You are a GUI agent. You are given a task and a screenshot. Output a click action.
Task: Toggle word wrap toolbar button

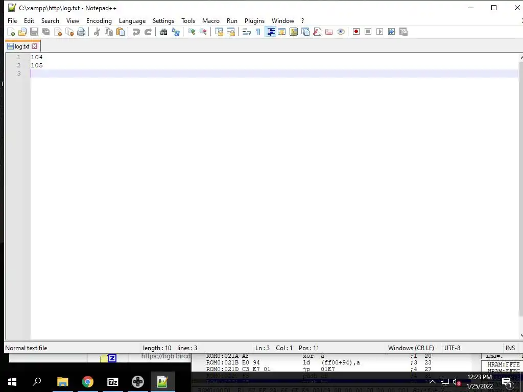click(x=247, y=32)
